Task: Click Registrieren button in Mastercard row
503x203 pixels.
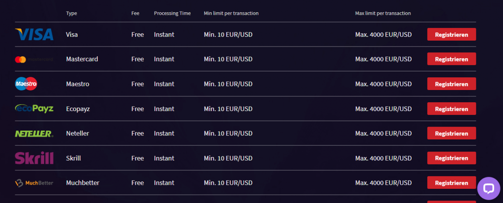Action: (x=451, y=59)
